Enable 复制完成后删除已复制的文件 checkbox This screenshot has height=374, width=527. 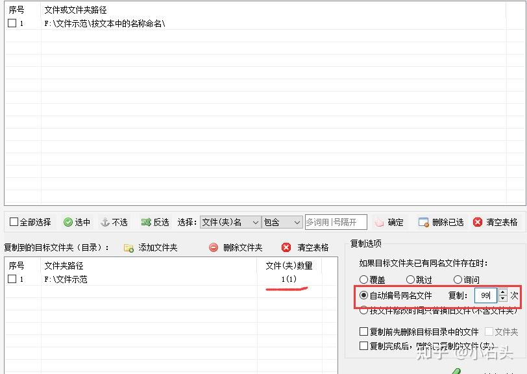tap(363, 345)
